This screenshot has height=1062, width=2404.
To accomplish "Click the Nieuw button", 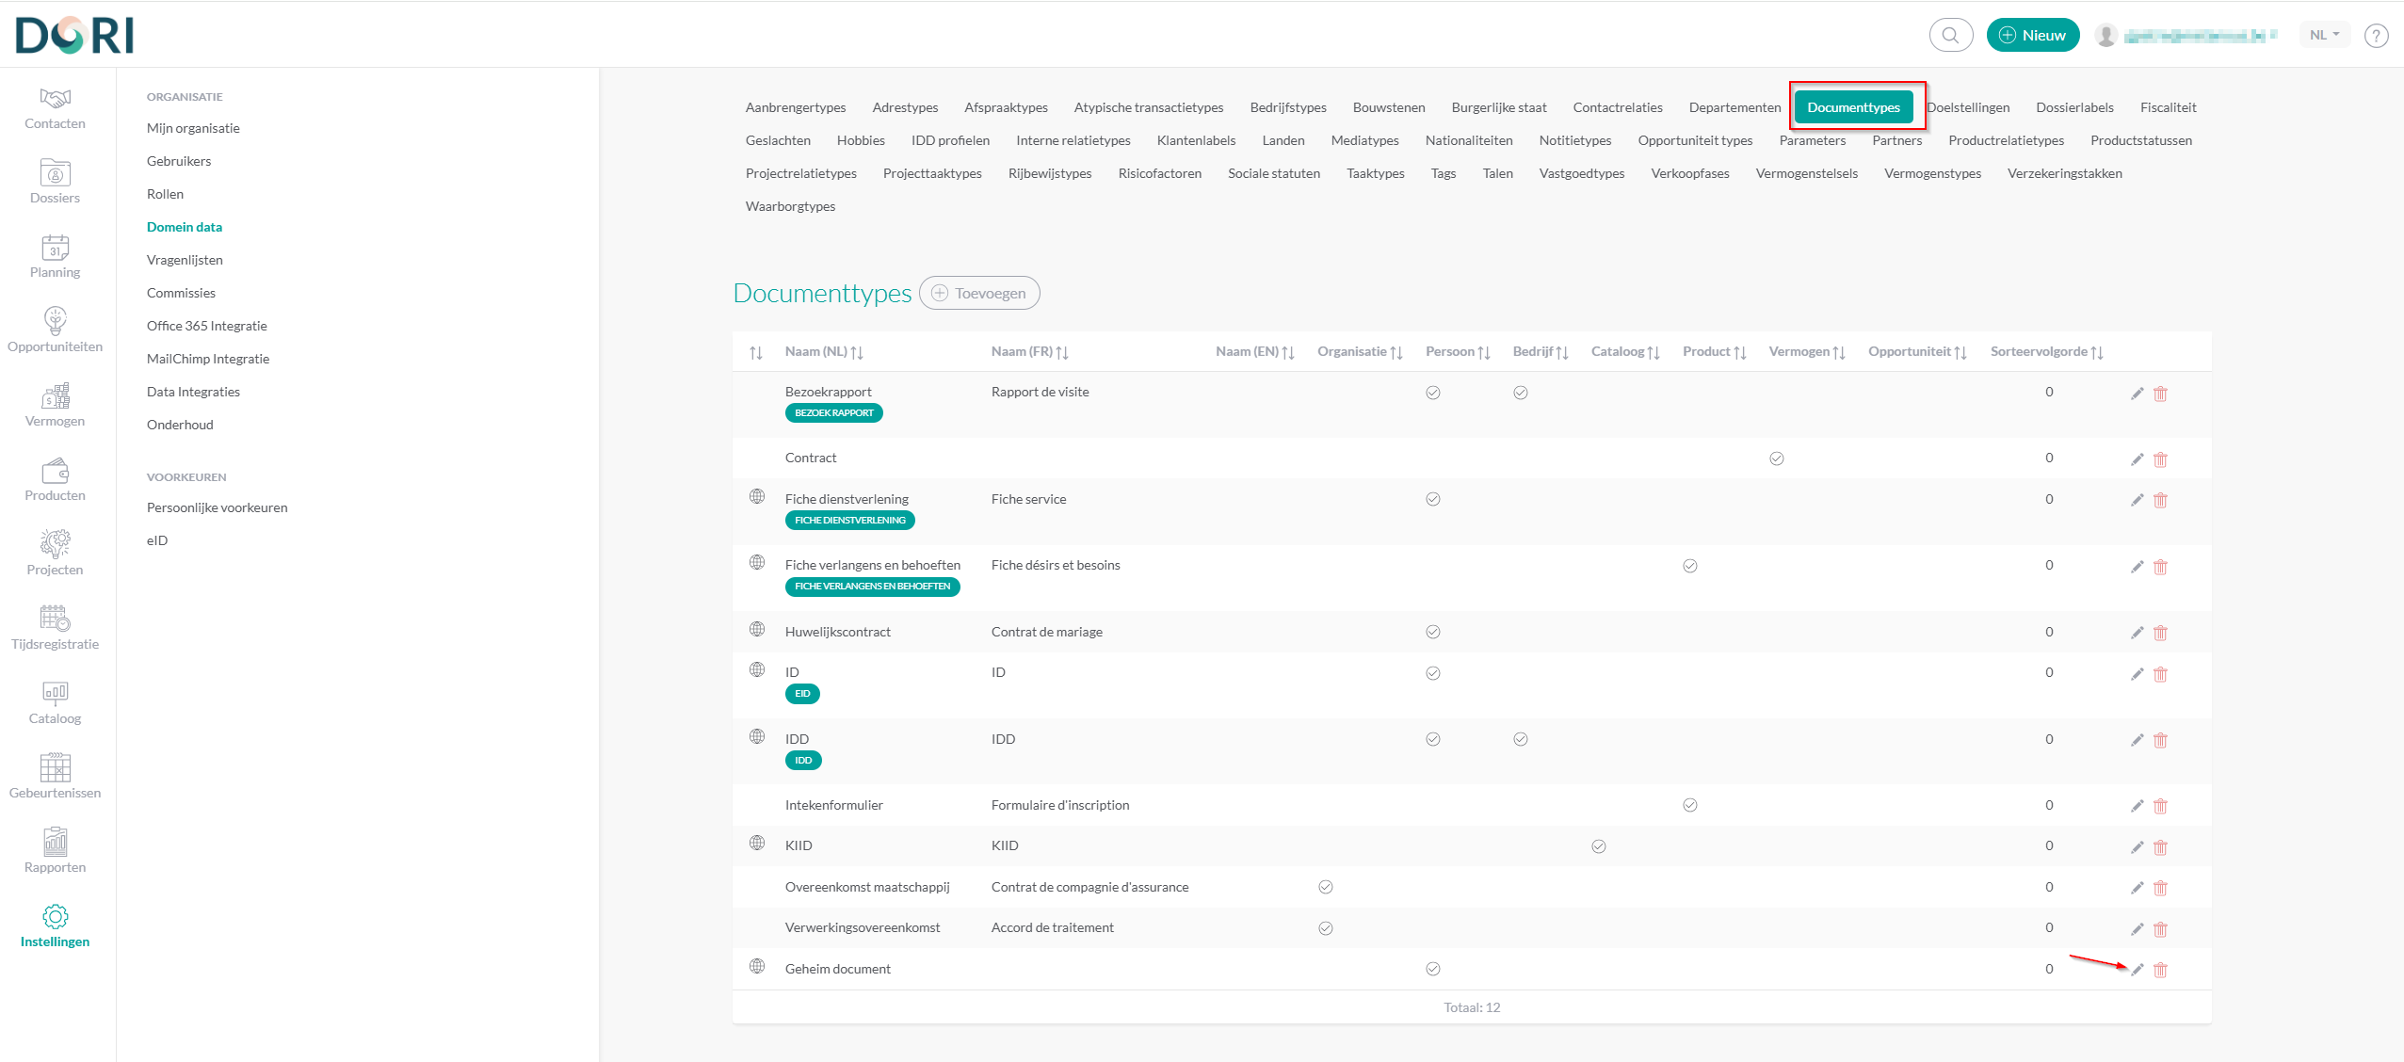I will pyautogui.click(x=2032, y=36).
